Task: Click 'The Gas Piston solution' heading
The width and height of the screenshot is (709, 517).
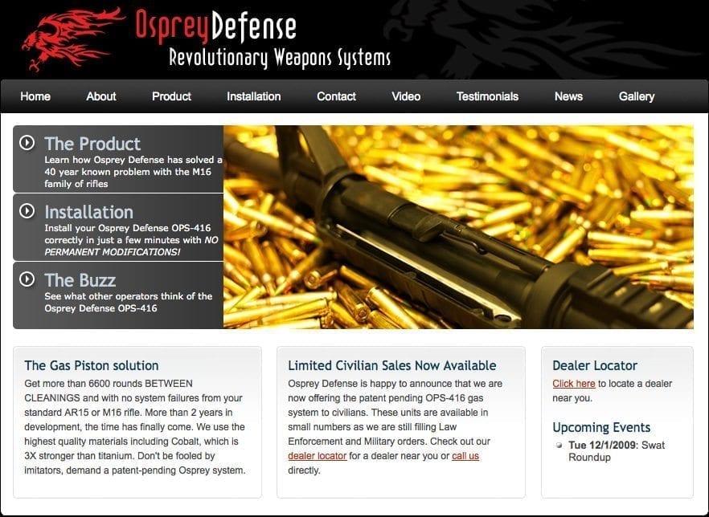Action: click(x=92, y=365)
